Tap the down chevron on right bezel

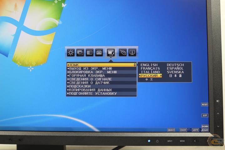coord(218,126)
